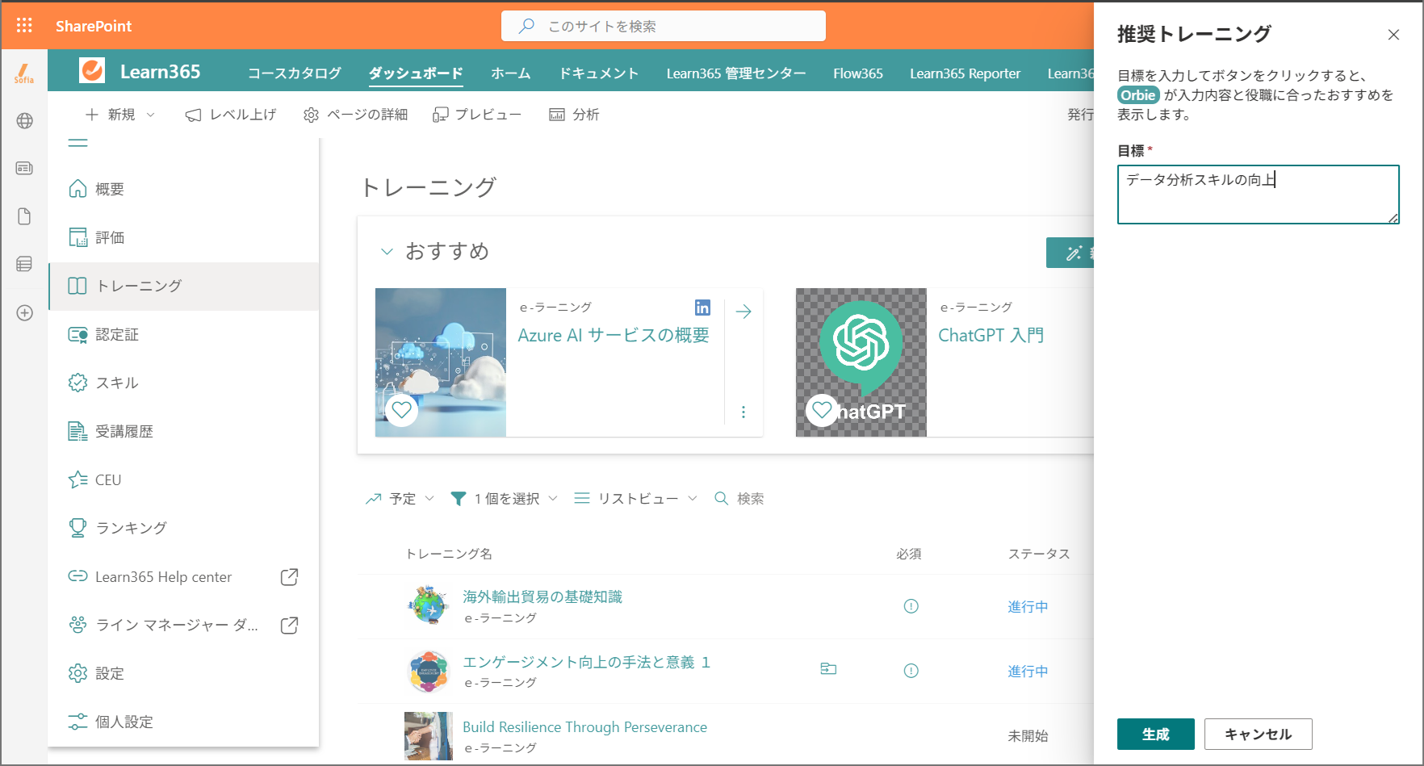
Task: Click the search magnifier in SharePoint search
Action: [x=526, y=26]
